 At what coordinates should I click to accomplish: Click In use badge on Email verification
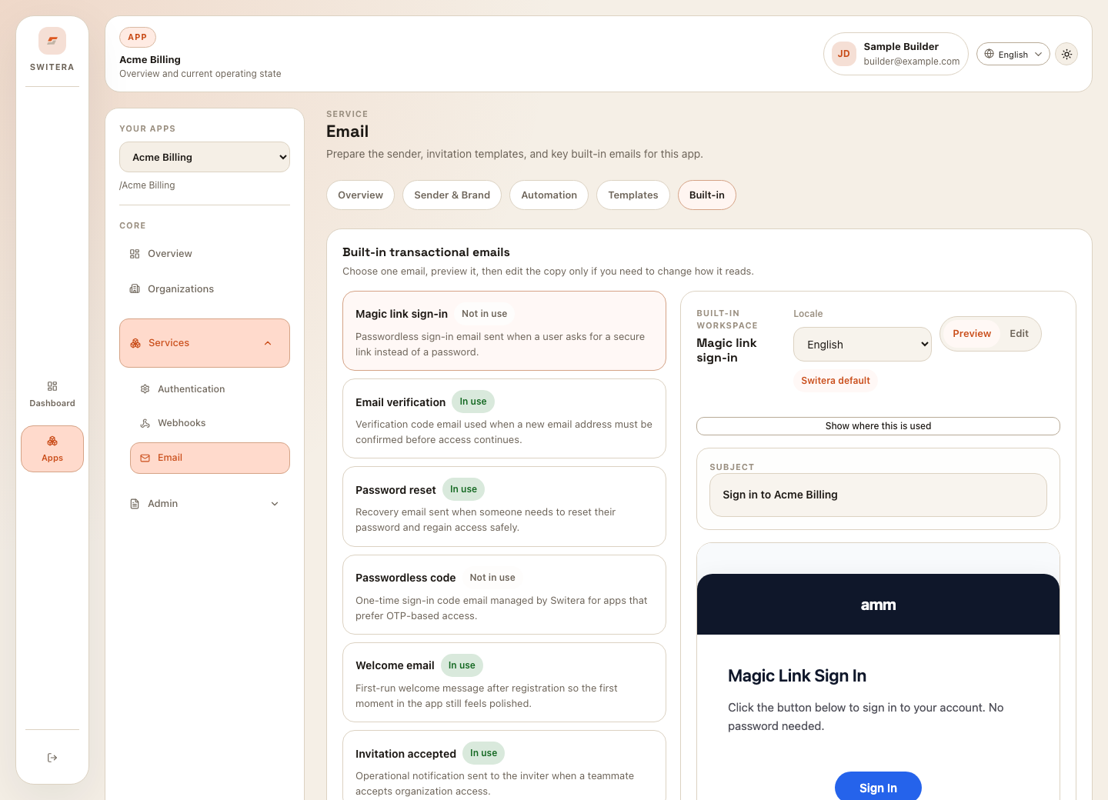point(473,402)
